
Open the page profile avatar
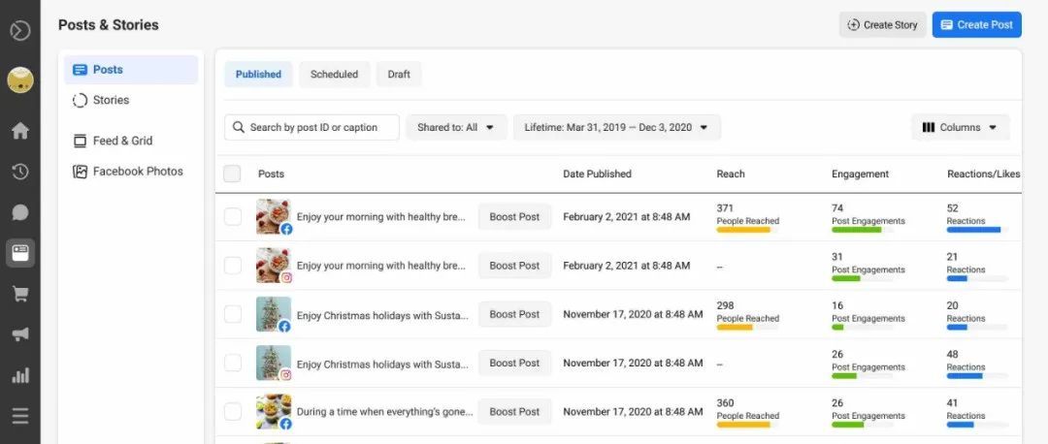coord(20,80)
